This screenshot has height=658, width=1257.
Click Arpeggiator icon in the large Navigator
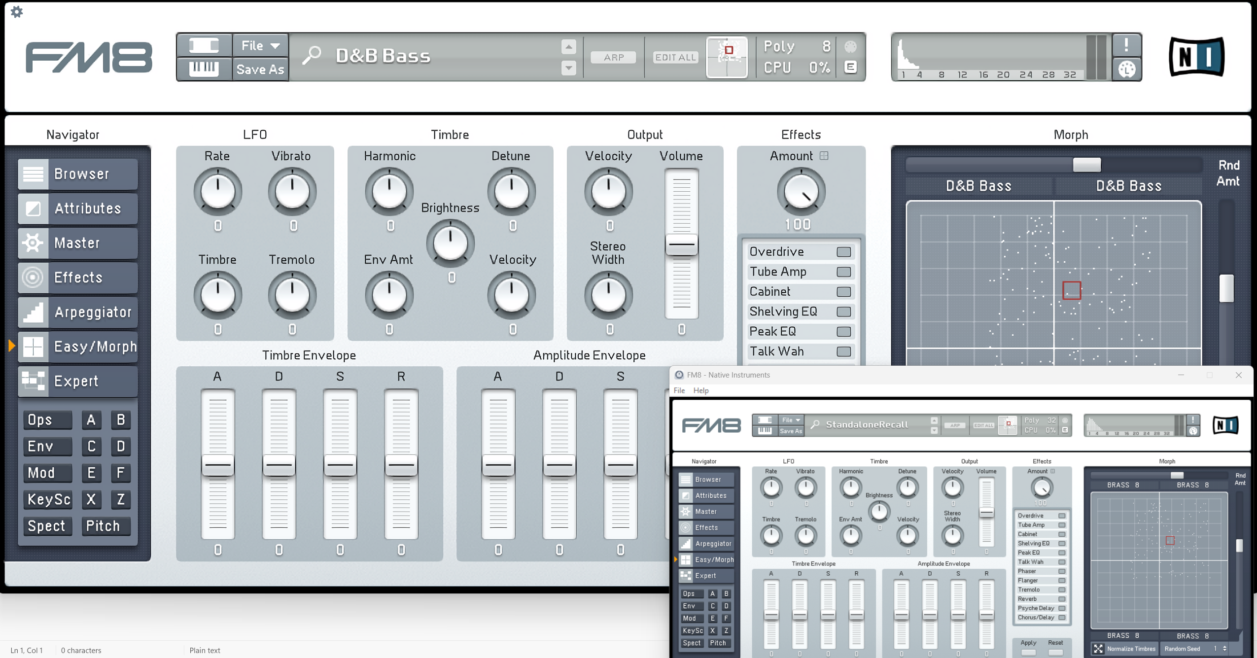pos(33,312)
